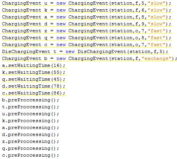177x159 pixels.
Task: Click the line declaring ChargingEvent b
Action: [89, 59]
